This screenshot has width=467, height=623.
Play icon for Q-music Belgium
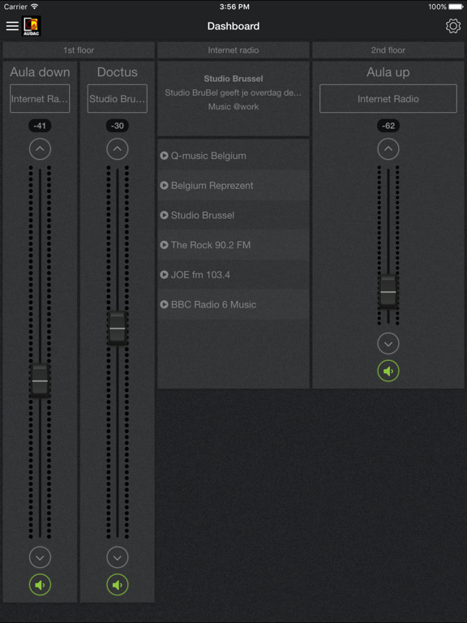tap(164, 156)
